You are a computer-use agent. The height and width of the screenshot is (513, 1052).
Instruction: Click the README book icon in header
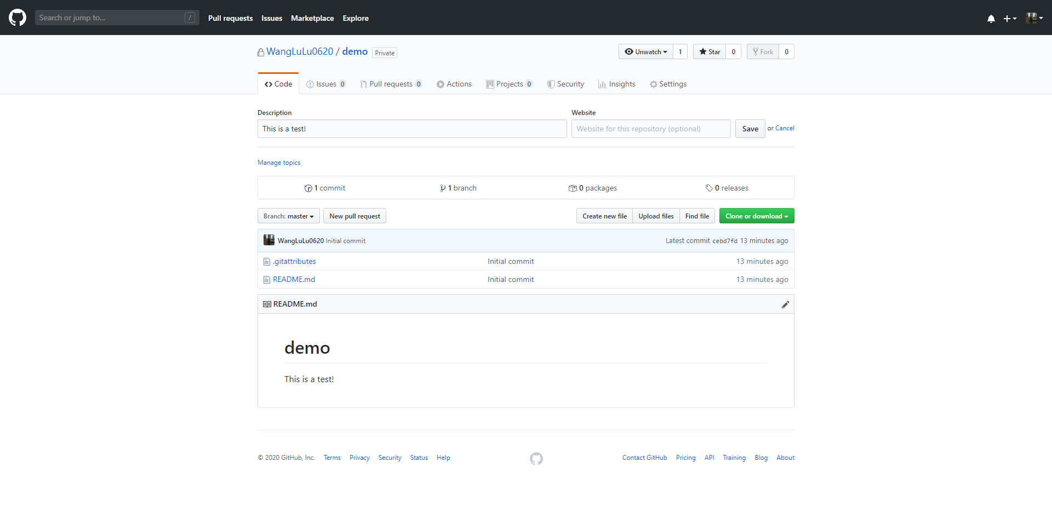click(267, 304)
